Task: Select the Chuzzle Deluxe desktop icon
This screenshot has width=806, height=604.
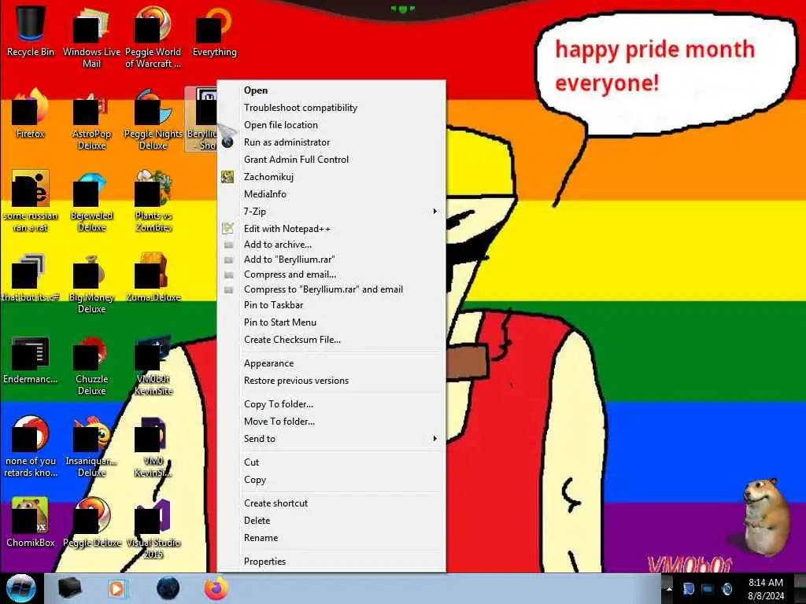Action: pos(91,365)
